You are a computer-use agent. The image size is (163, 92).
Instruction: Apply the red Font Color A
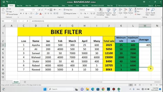(x=41, y=14)
